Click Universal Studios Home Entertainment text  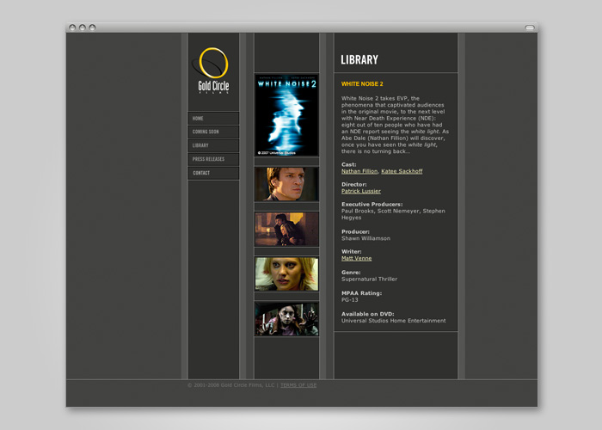pyautogui.click(x=394, y=321)
